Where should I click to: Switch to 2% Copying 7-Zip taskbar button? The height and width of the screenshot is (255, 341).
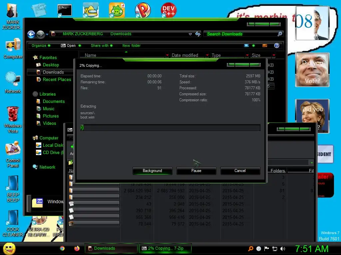pos(165,248)
